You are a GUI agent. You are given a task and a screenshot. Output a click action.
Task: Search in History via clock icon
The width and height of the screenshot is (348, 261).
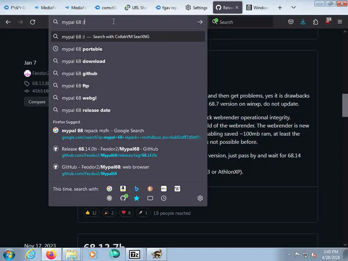(x=163, y=198)
